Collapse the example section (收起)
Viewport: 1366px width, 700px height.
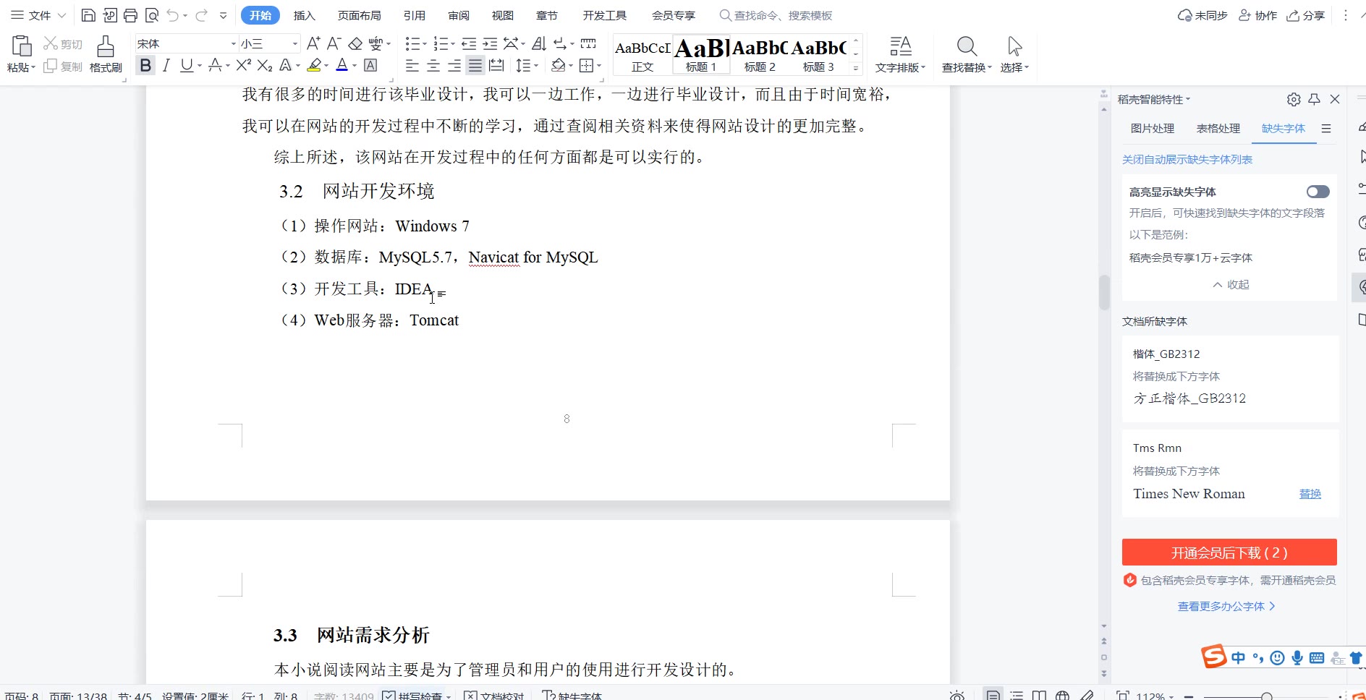tap(1231, 284)
